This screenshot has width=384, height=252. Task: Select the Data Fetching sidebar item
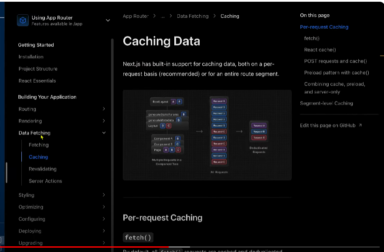(x=34, y=133)
